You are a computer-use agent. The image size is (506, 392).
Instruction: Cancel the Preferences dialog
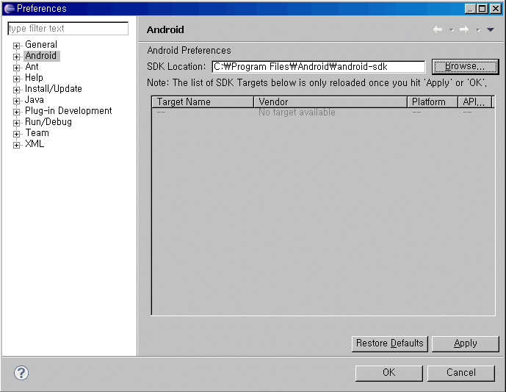tap(460, 373)
